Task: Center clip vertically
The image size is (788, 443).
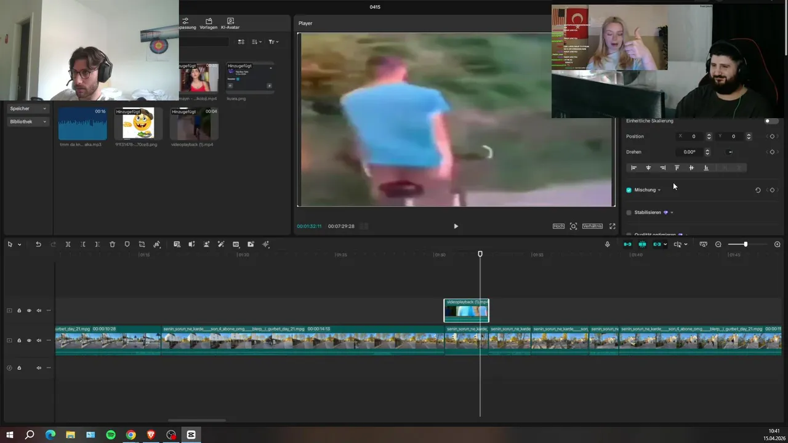Action: tap(691, 168)
